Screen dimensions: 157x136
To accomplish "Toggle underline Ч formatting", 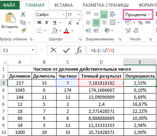I will pos(54,22).
